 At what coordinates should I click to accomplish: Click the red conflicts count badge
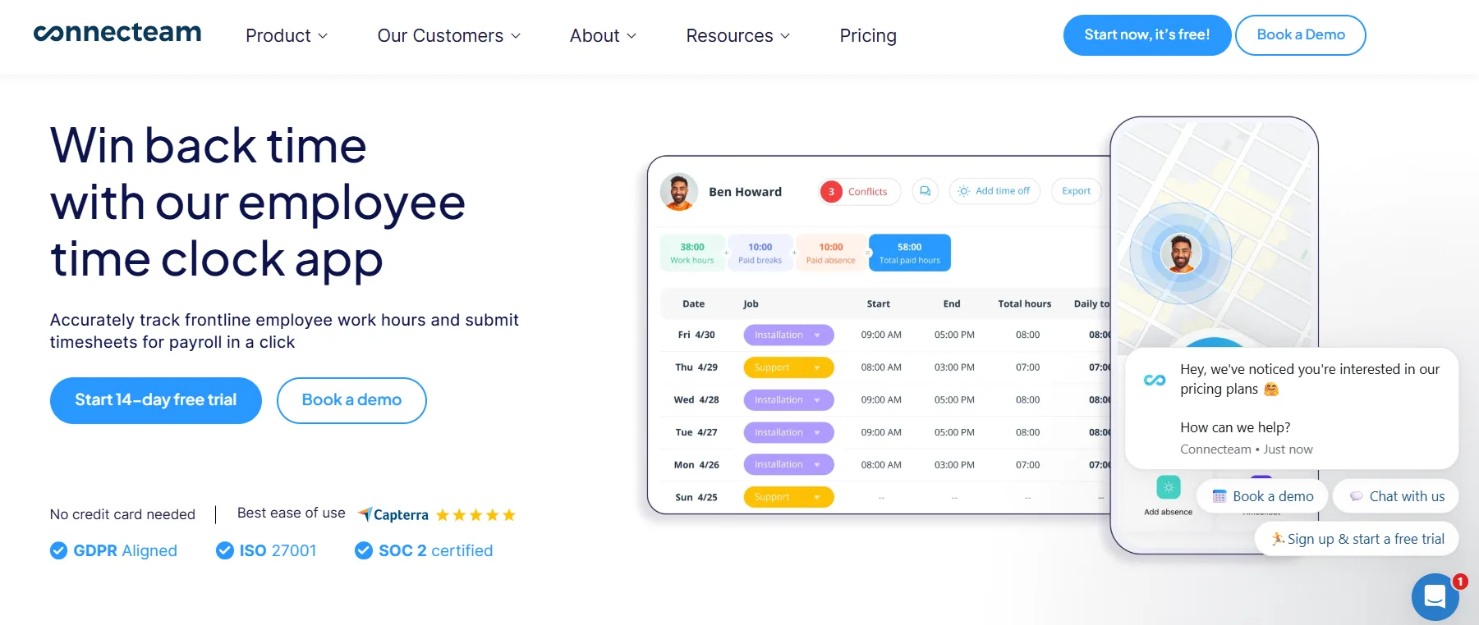(831, 191)
